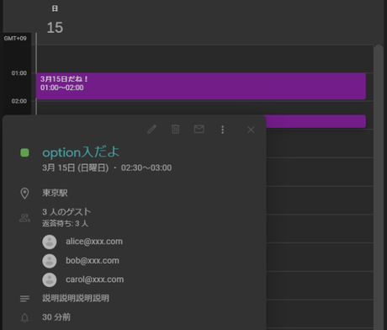Screen dimensions: 387x330
Task: Click the 01:00 time label
Action: coord(19,73)
